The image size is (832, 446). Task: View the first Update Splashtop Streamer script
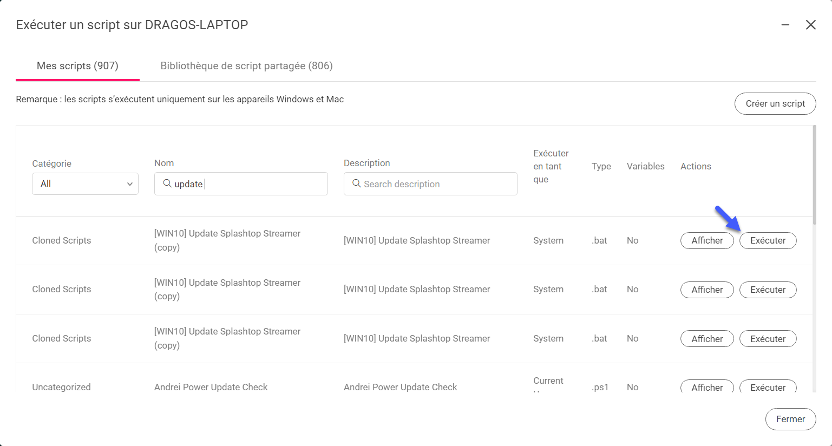(x=707, y=240)
